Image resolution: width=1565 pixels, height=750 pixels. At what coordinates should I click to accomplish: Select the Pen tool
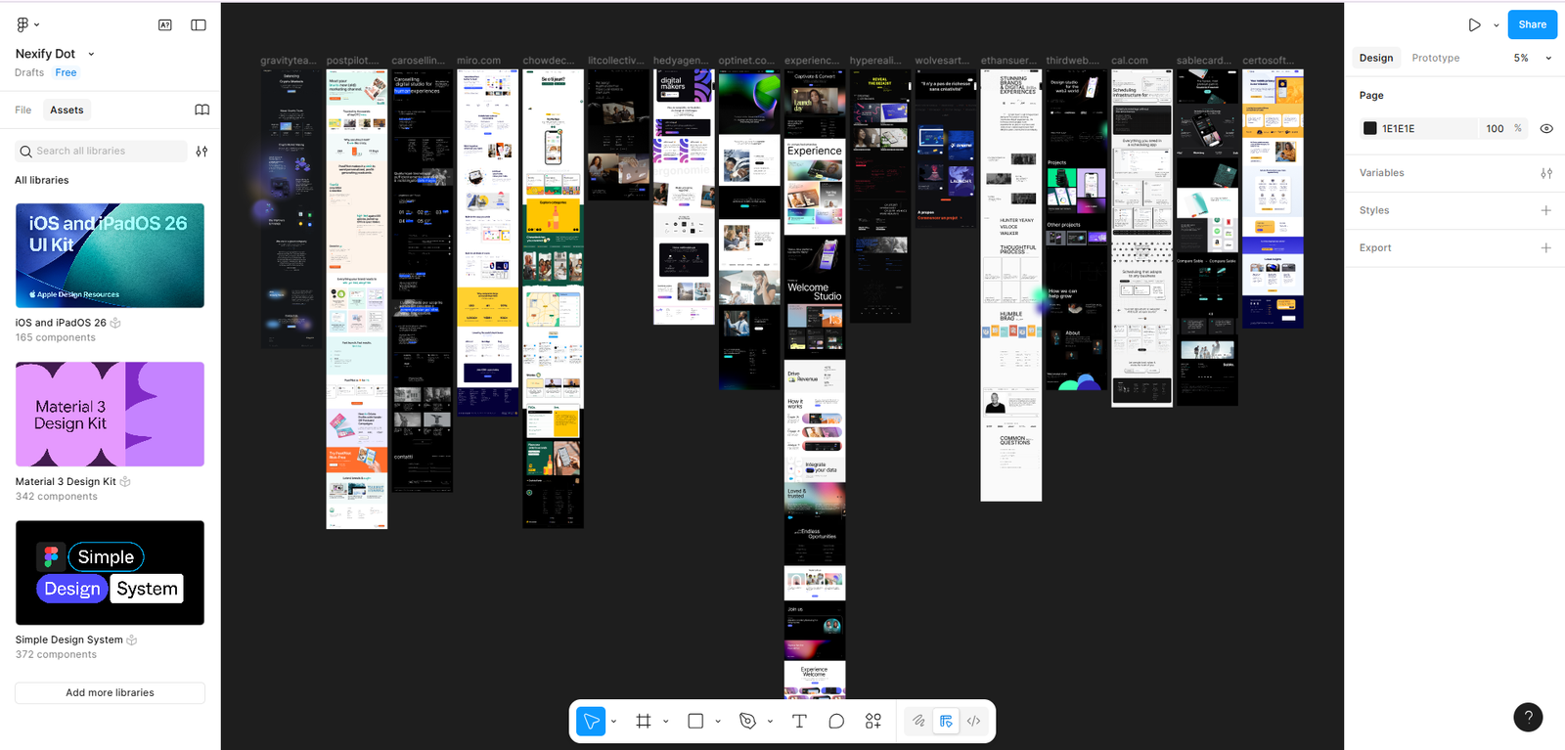pos(748,722)
